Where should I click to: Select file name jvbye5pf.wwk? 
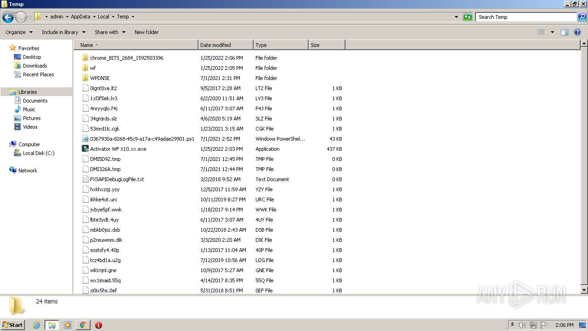pyautogui.click(x=106, y=210)
